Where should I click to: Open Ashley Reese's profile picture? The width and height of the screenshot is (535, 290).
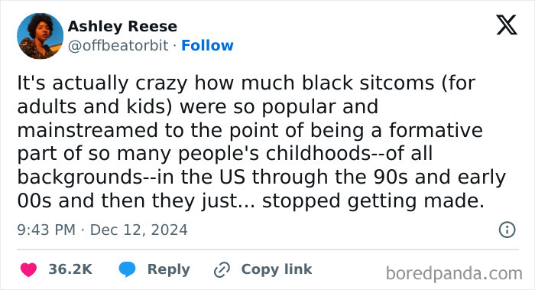coord(40,36)
